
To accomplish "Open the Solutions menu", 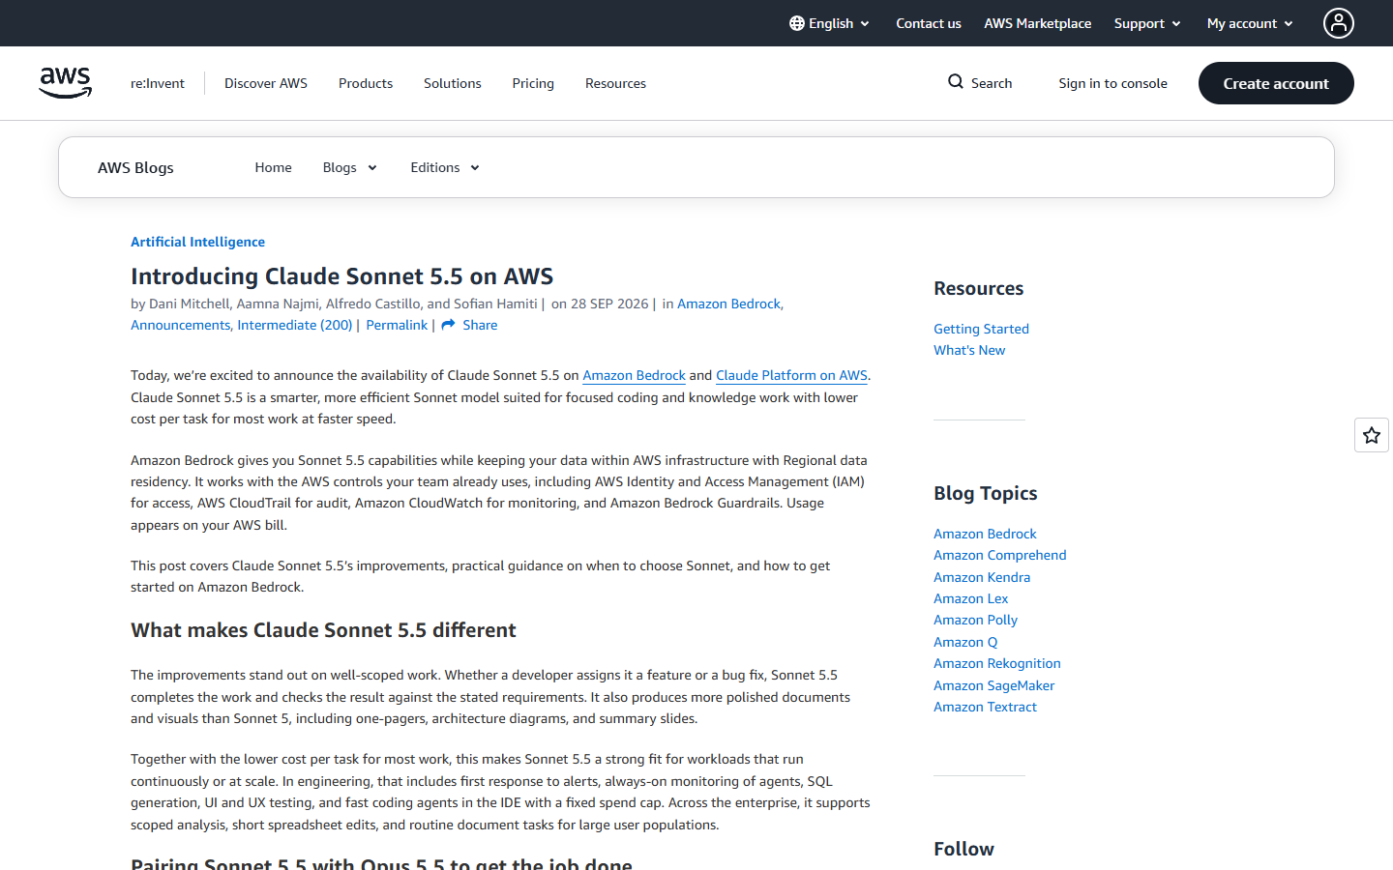I will tap(453, 83).
